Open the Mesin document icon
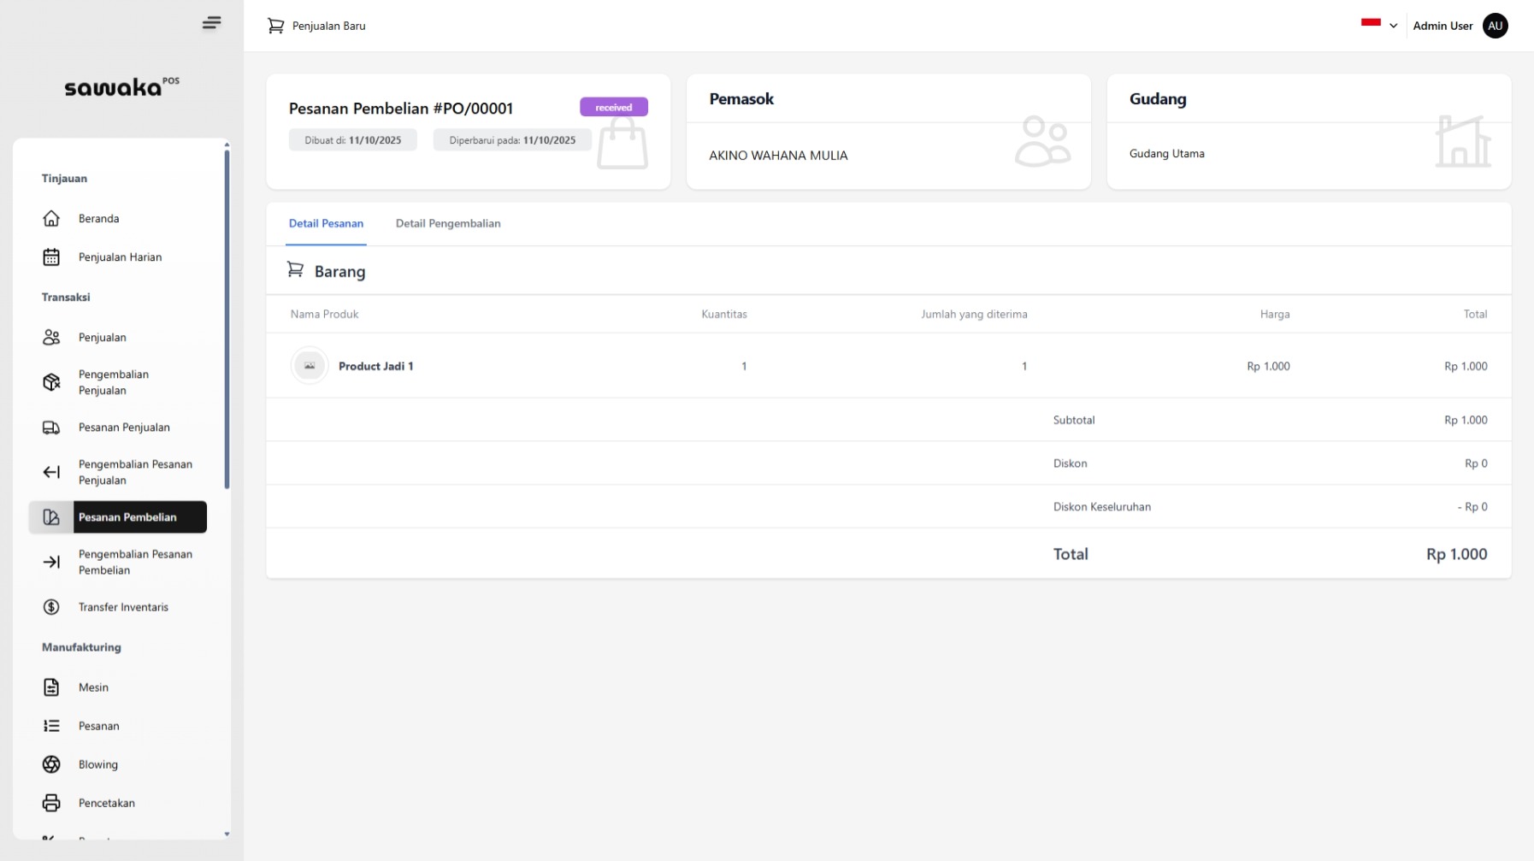Image resolution: width=1534 pixels, height=861 pixels. (51, 687)
